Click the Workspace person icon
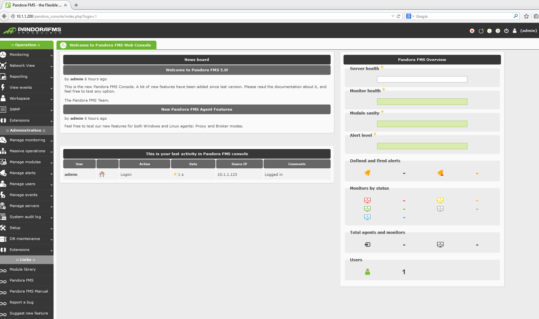 click(x=3, y=98)
